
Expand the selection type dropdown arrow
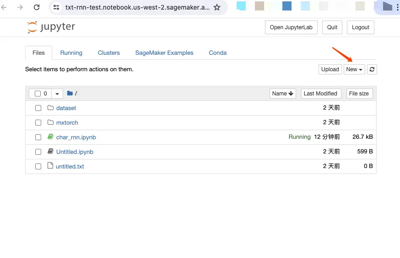click(x=57, y=94)
